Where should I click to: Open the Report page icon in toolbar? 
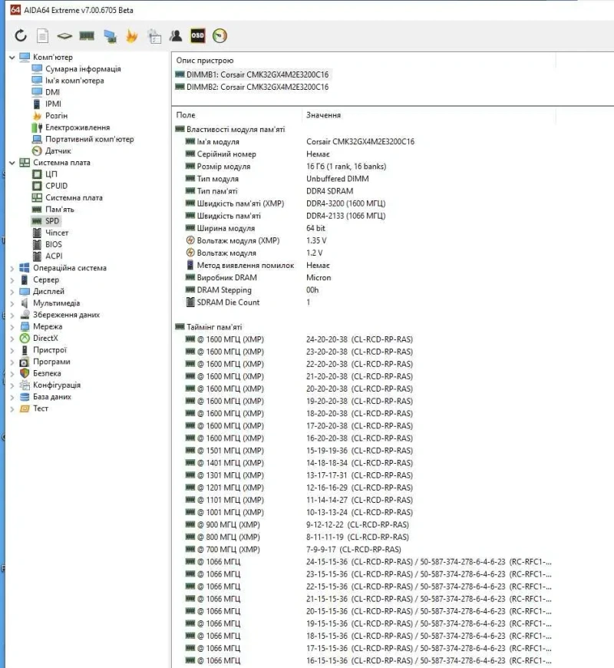[42, 36]
